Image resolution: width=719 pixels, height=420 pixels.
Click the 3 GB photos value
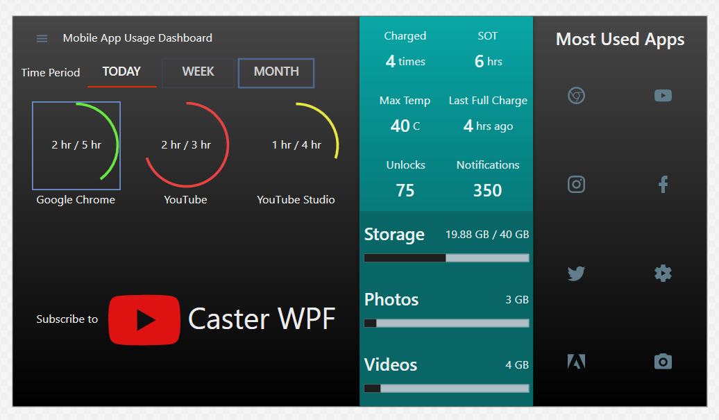pos(517,300)
